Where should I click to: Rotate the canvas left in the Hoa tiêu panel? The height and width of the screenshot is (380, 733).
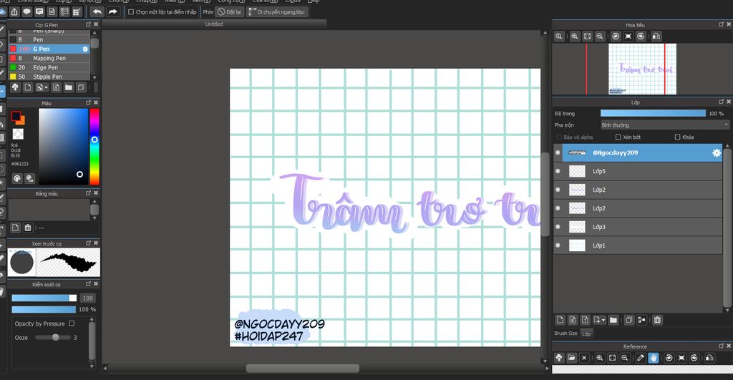pos(616,36)
